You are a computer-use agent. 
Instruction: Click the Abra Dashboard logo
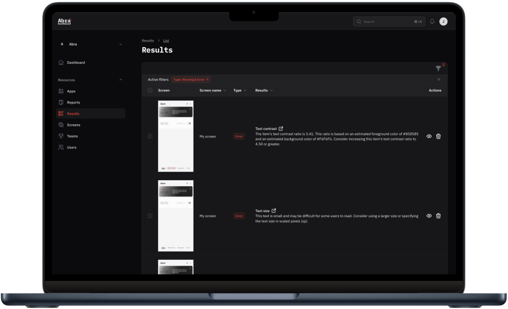click(x=64, y=21)
